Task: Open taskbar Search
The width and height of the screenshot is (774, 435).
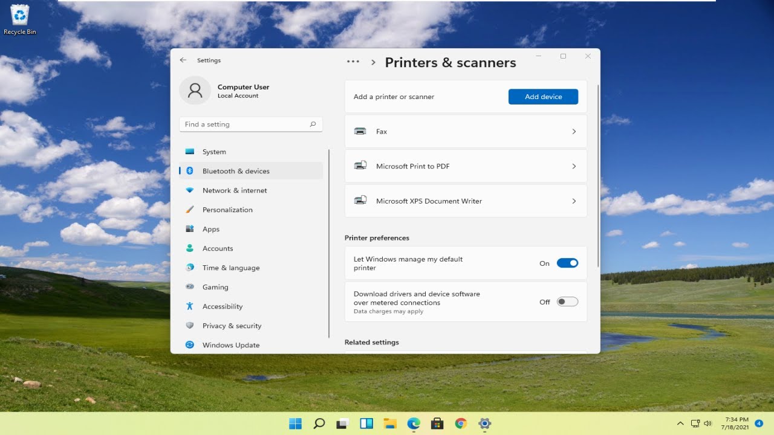Action: tap(319, 424)
